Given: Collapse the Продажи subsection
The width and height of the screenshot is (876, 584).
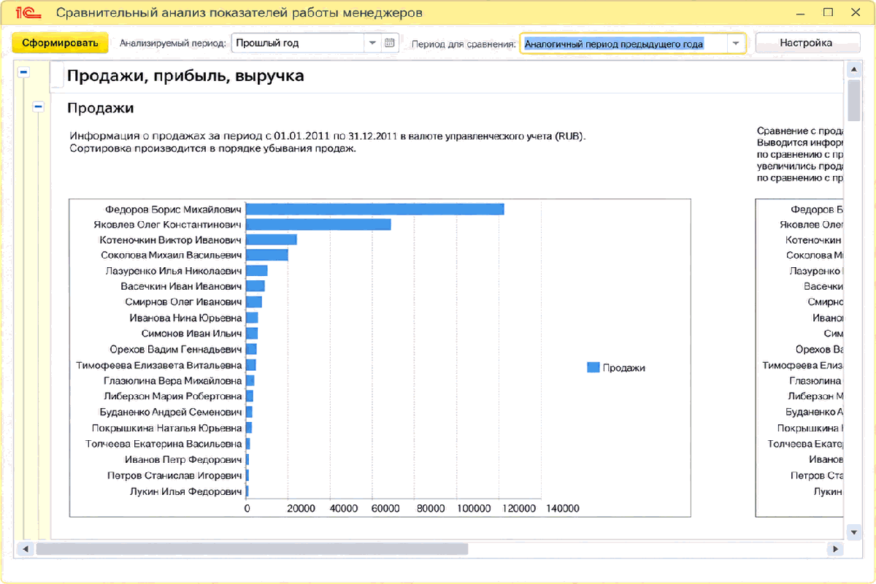Looking at the screenshot, I should [39, 107].
